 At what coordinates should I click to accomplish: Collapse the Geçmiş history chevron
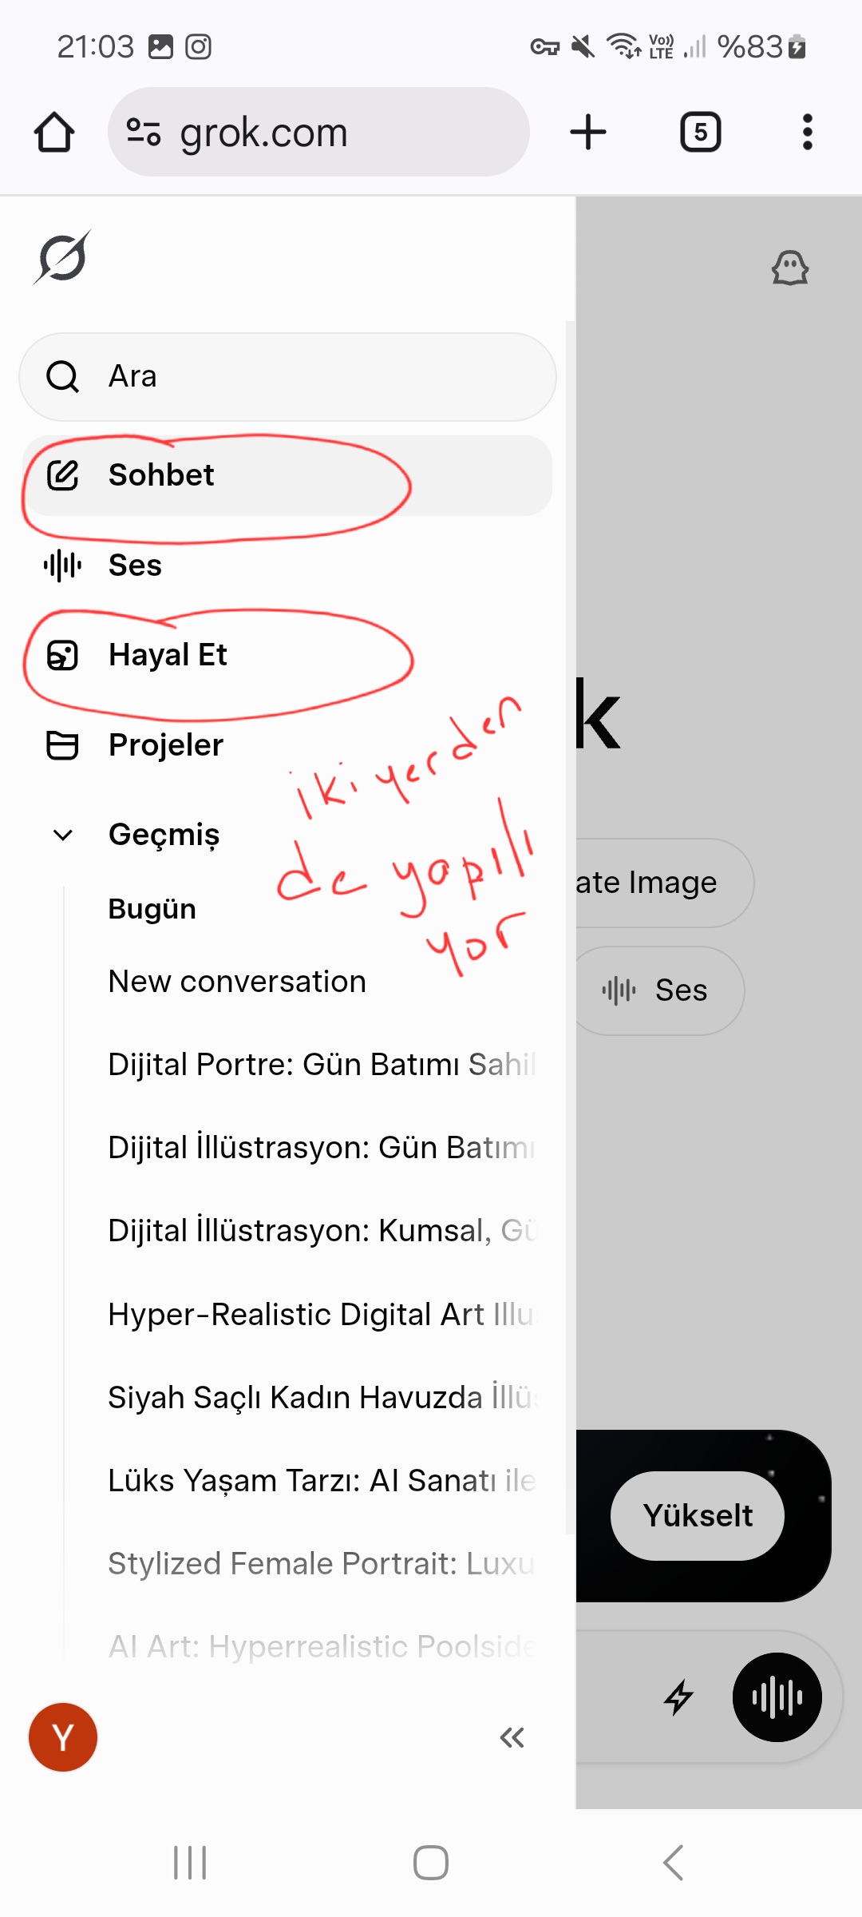click(62, 835)
